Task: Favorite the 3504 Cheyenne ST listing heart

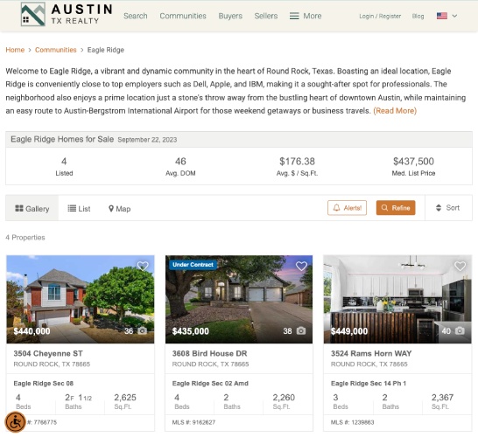Action: [143, 266]
